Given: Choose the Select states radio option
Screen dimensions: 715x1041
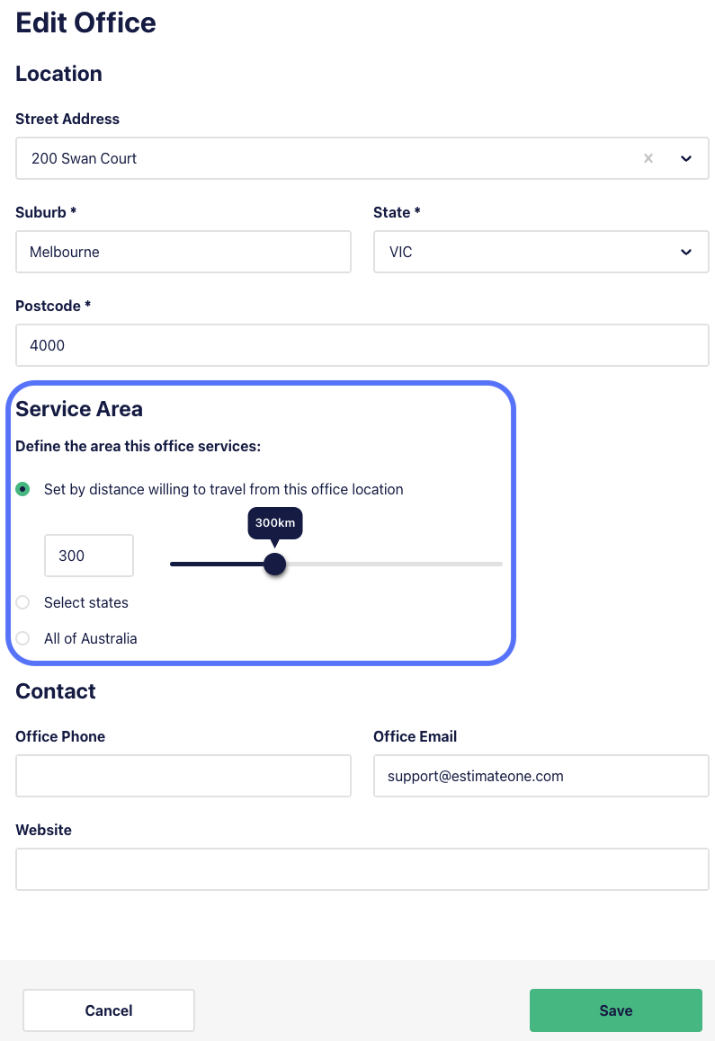Looking at the screenshot, I should (x=22, y=602).
